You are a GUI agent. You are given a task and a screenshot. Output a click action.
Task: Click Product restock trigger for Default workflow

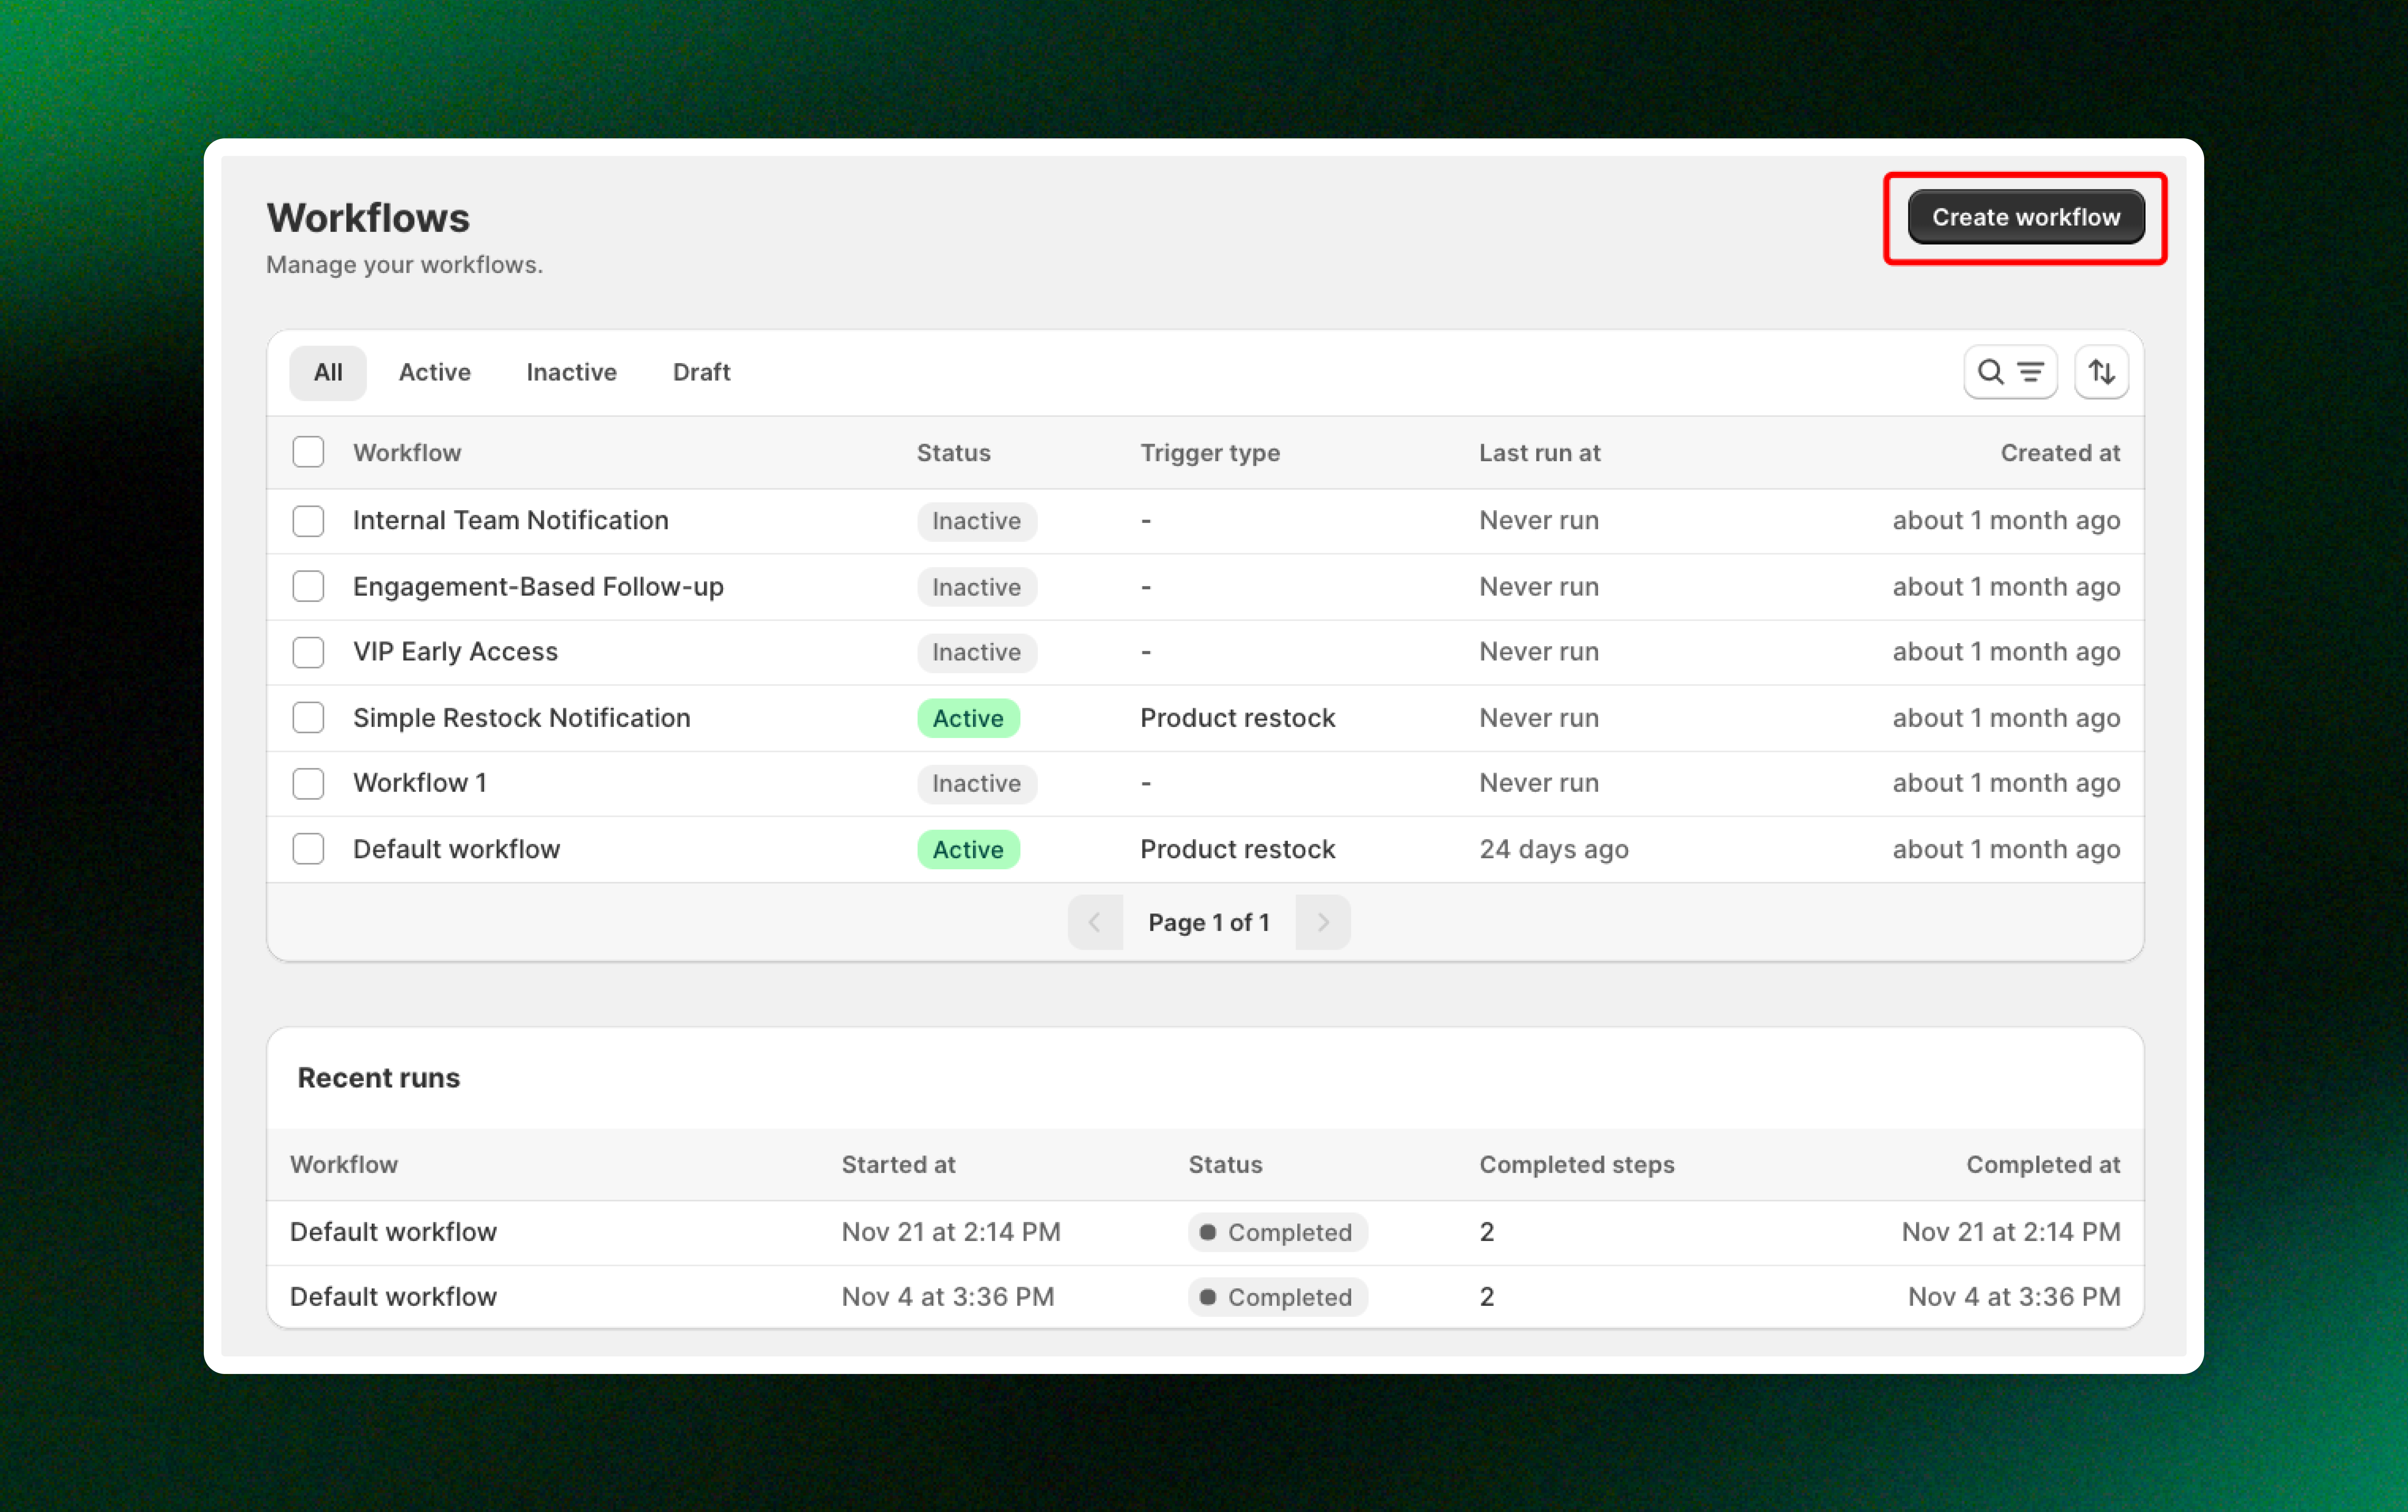coord(1238,850)
